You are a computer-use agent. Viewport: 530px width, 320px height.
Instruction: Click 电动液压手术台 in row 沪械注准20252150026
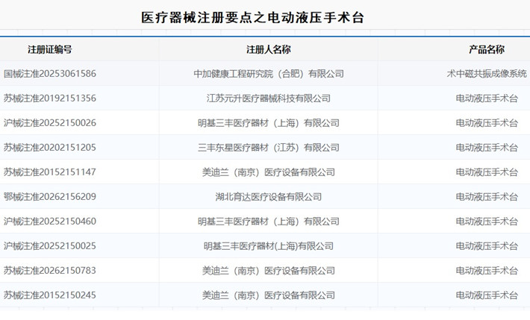tap(487, 123)
